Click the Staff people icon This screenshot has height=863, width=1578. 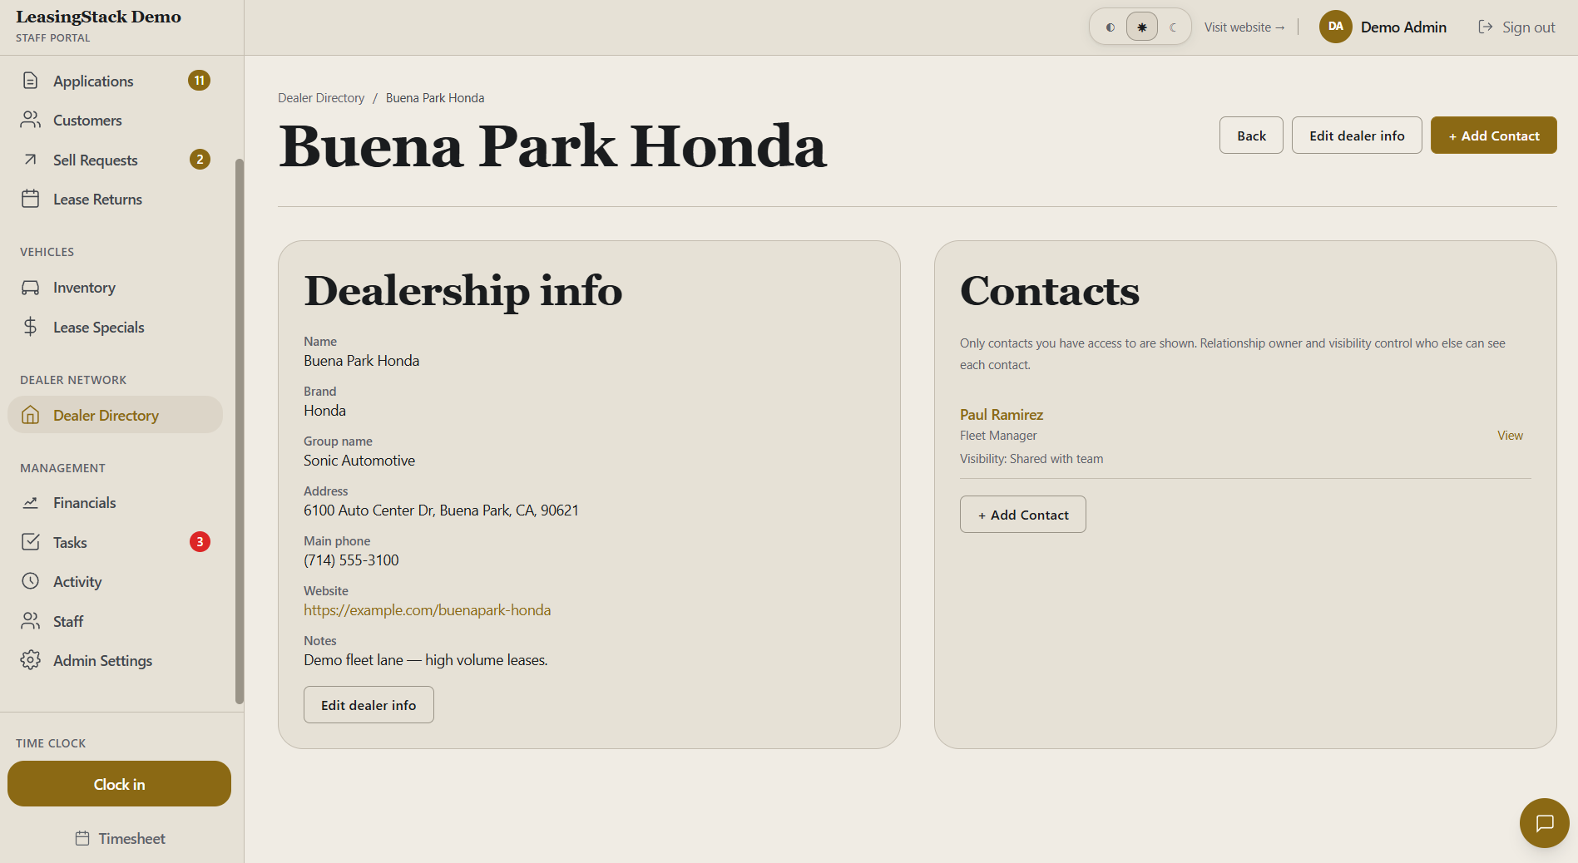pyautogui.click(x=31, y=621)
